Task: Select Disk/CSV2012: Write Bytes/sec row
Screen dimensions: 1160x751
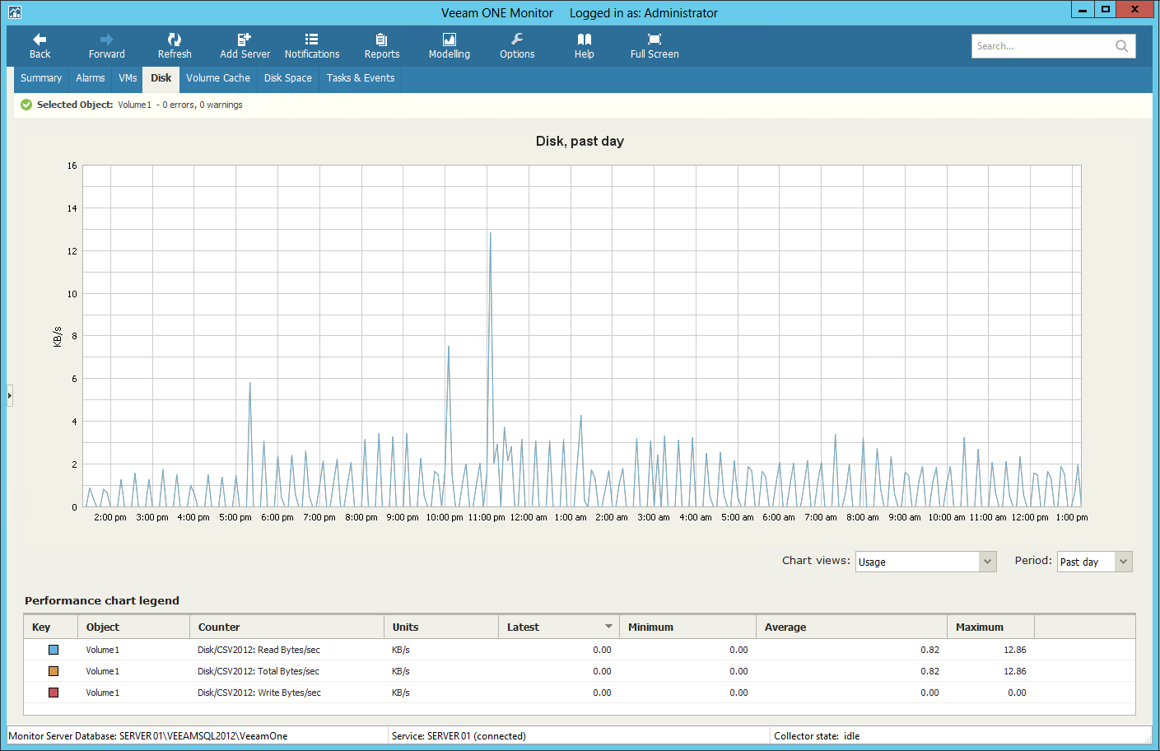Action: coord(580,693)
